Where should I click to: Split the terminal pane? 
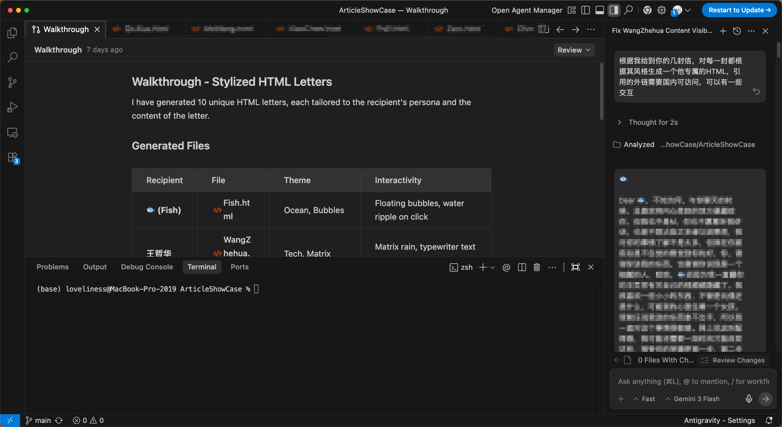pos(522,267)
